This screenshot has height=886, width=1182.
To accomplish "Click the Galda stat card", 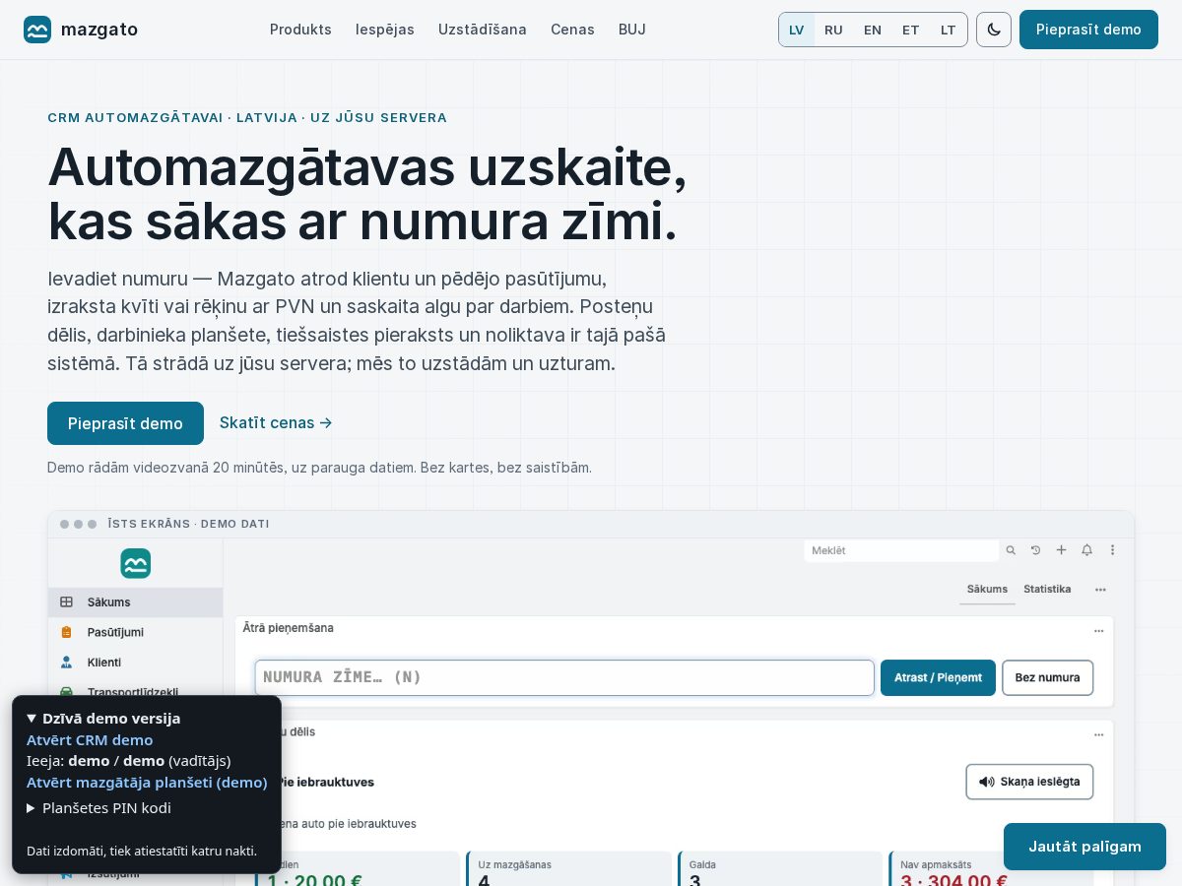I will (780, 869).
